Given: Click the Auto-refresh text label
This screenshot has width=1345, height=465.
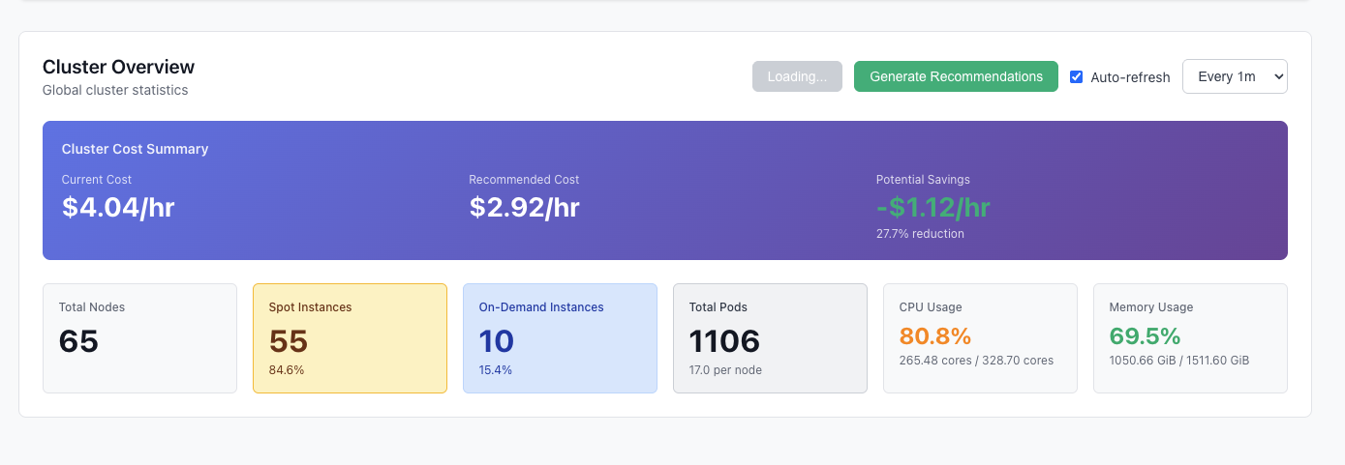Looking at the screenshot, I should pyautogui.click(x=1129, y=77).
